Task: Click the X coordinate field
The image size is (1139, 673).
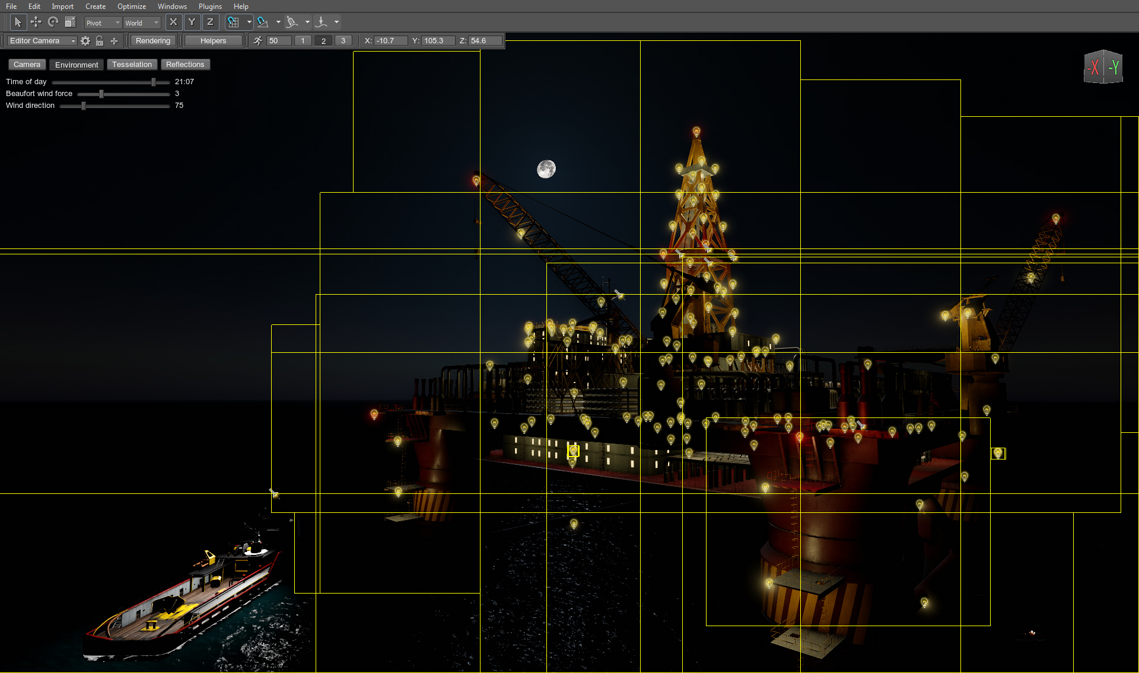Action: point(391,41)
